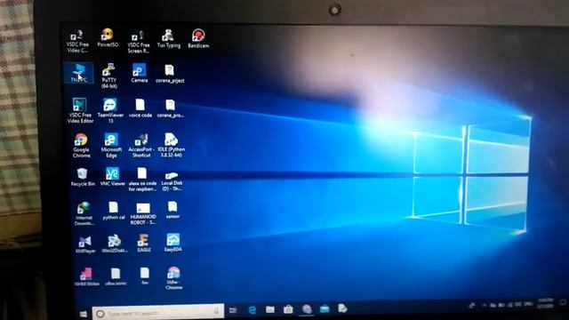Image resolution: width=569 pixels, height=320 pixels.
Task: Open the Mail app from the taskbar
Action: pyautogui.click(x=325, y=308)
